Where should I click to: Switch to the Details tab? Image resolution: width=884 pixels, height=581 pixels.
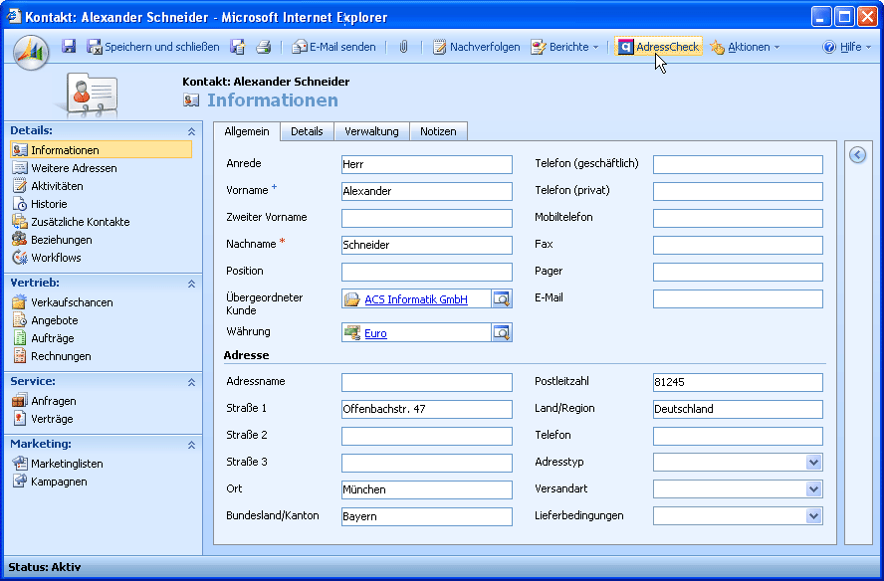click(307, 131)
